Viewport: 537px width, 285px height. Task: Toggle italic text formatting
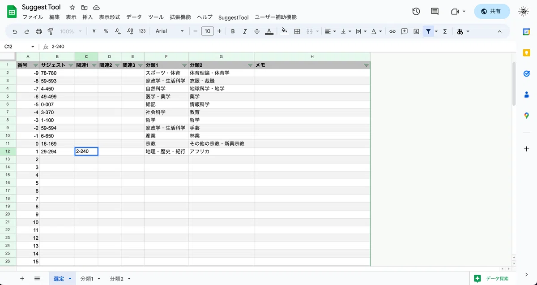[x=245, y=31]
